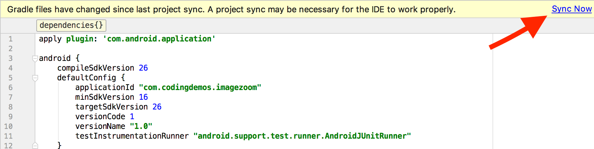The height and width of the screenshot is (149, 594).
Task: Click line number 10 in gutter
Action: click(8, 127)
